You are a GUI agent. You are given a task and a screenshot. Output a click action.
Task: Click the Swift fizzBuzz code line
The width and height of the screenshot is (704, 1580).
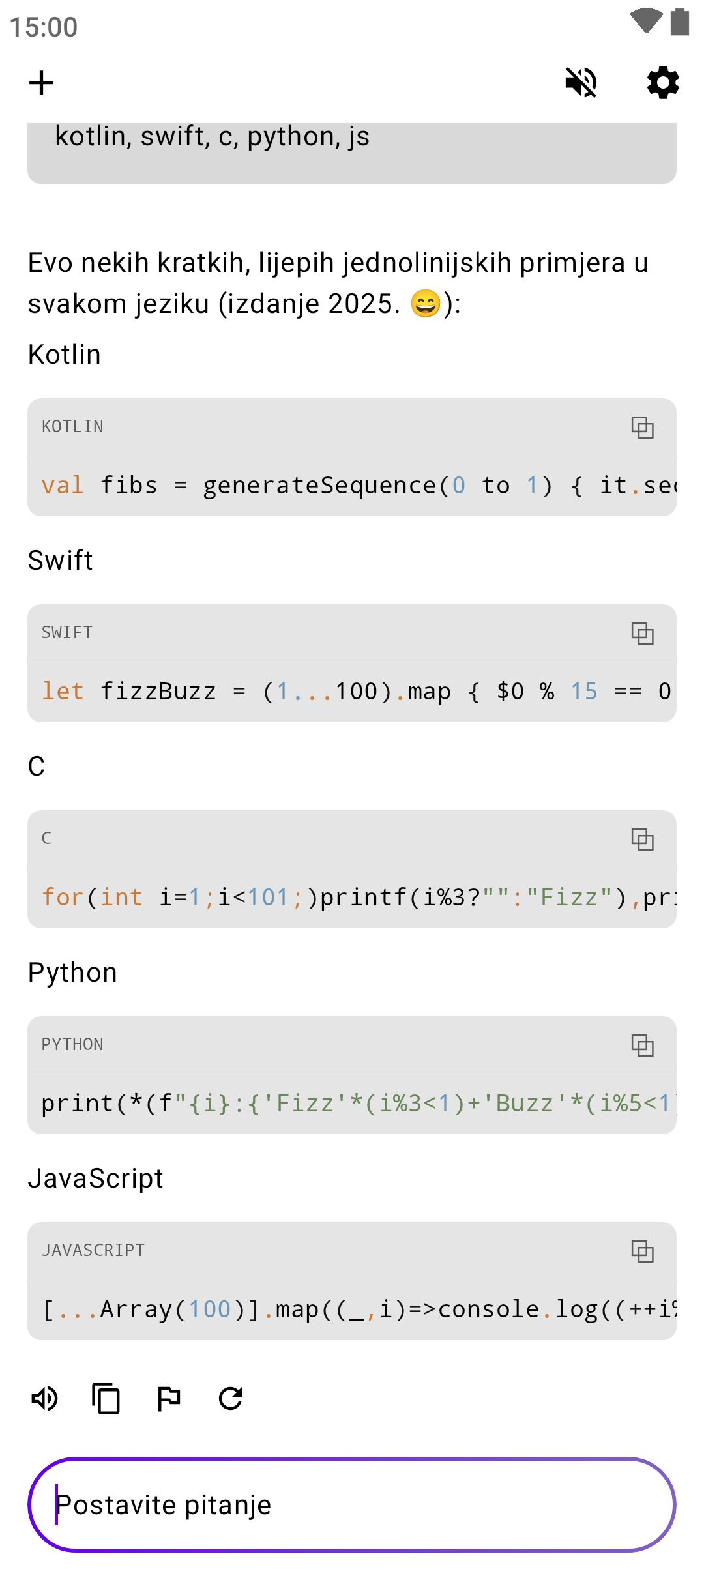pyautogui.click(x=352, y=692)
